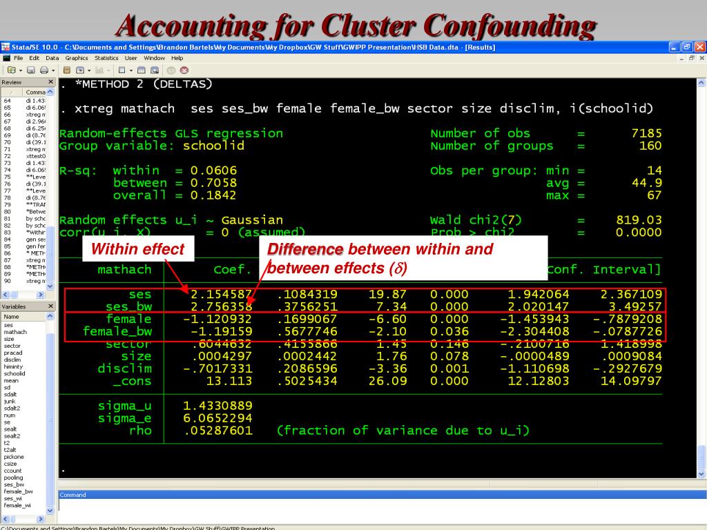Open the Data Editor icon
Viewport: 707px width, 530px height.
point(141,70)
